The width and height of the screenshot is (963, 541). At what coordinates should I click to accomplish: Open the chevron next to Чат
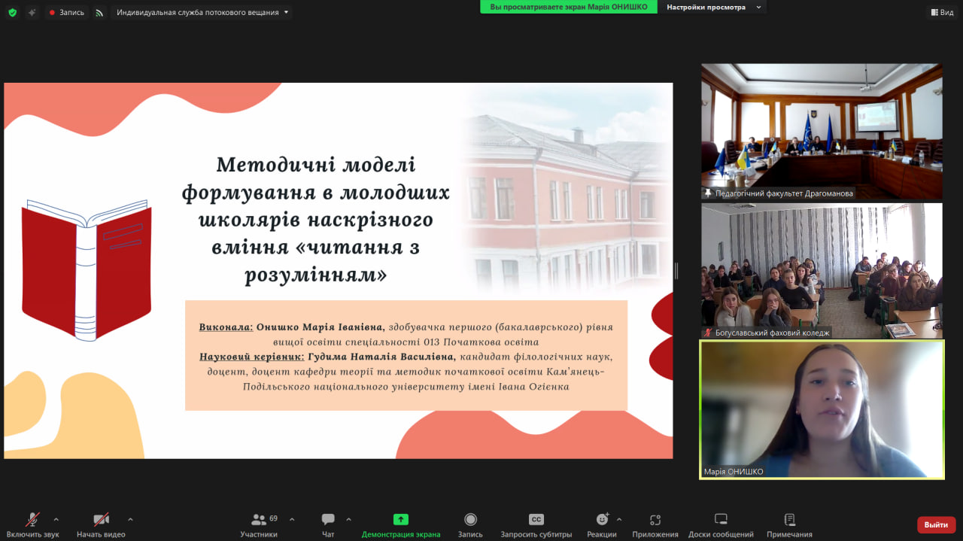(x=348, y=519)
